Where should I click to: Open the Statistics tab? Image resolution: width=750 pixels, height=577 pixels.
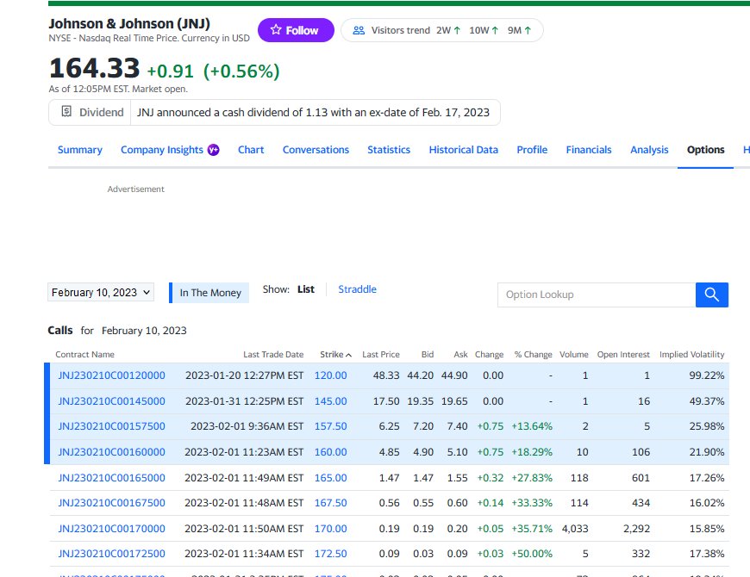tap(389, 150)
